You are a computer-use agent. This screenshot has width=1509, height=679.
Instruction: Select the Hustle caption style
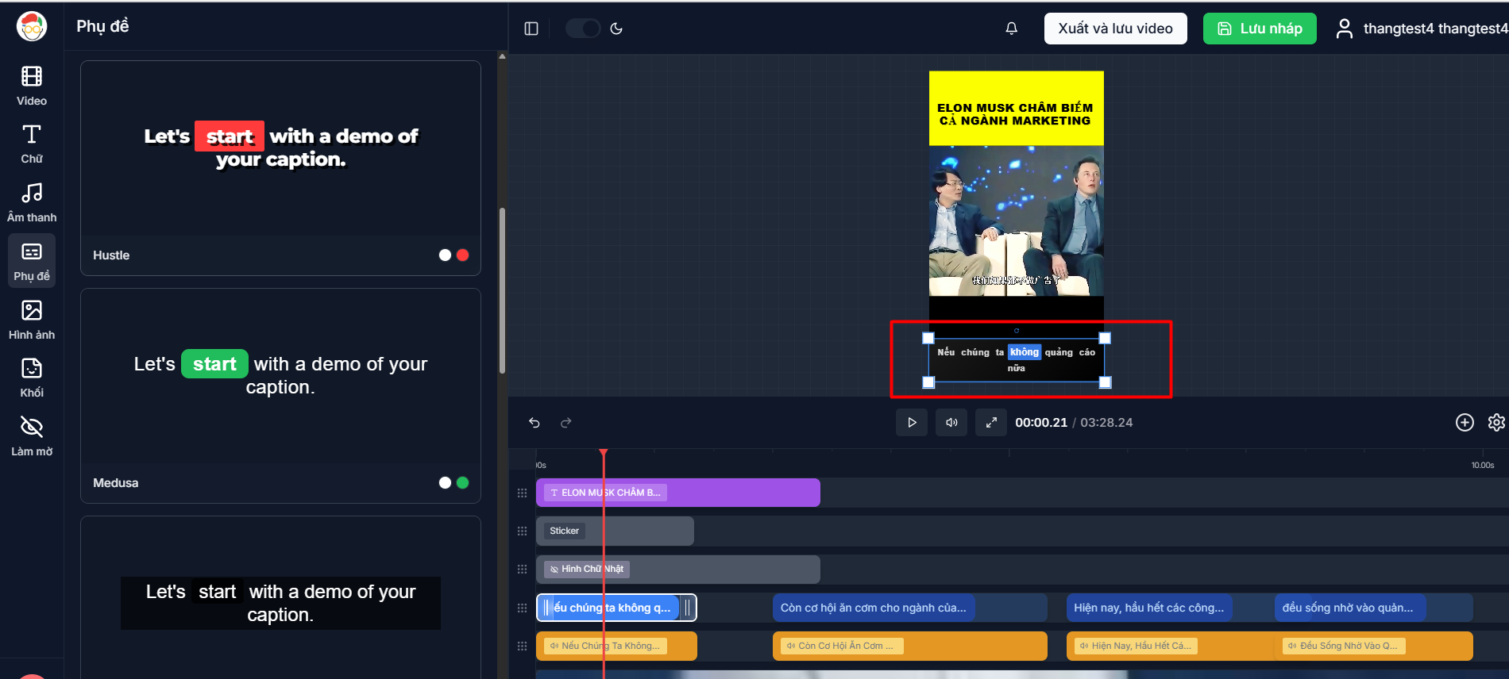pos(280,168)
